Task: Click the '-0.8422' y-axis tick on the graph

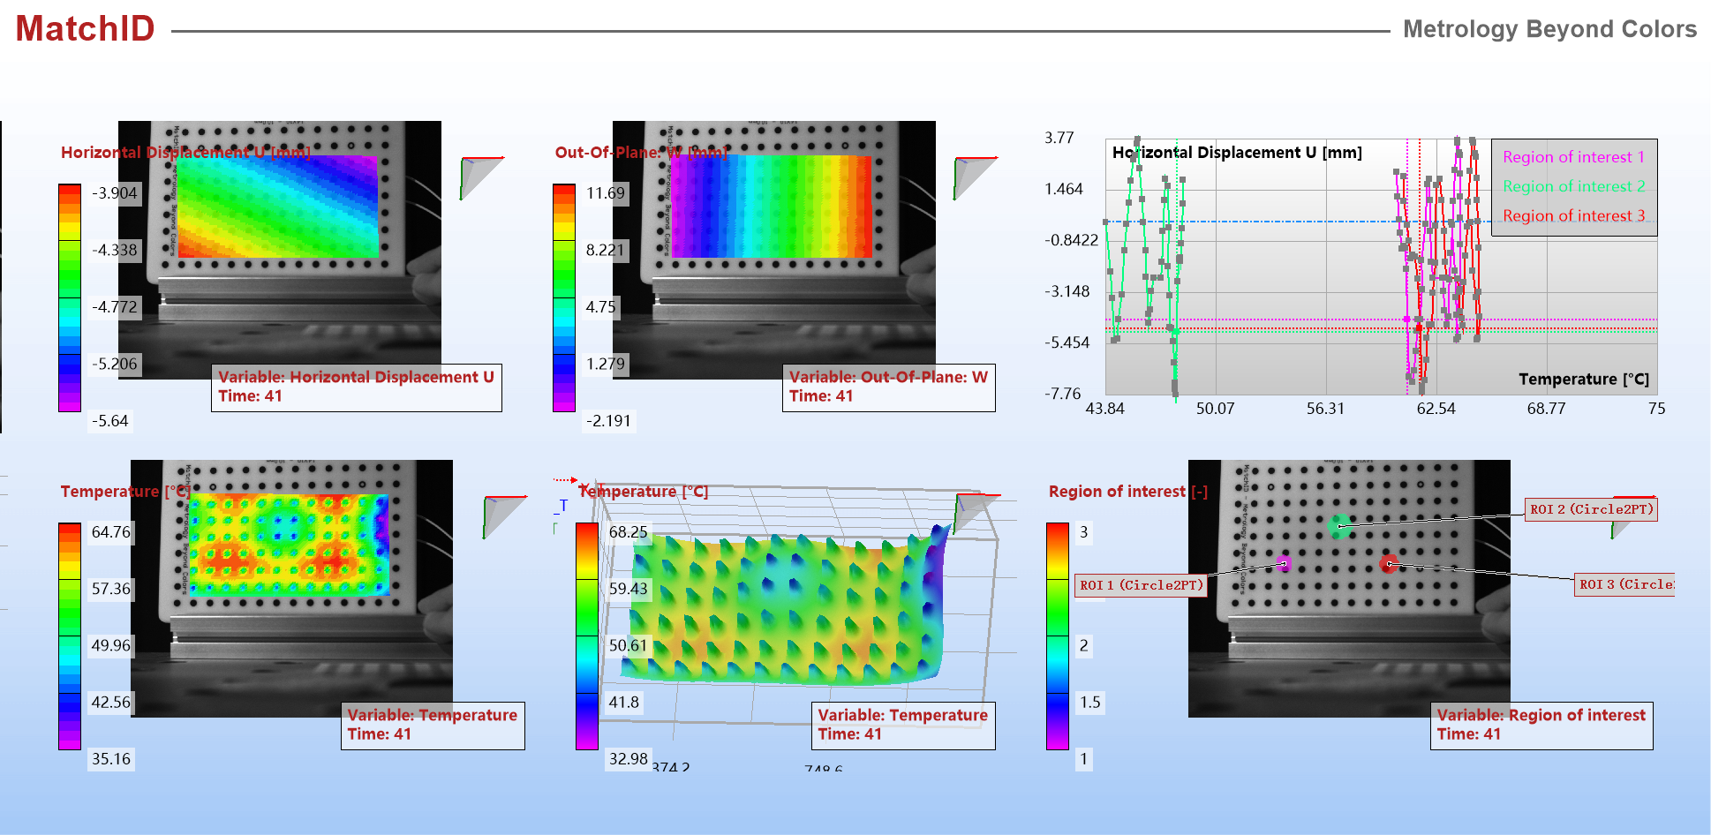Action: click(x=1072, y=240)
